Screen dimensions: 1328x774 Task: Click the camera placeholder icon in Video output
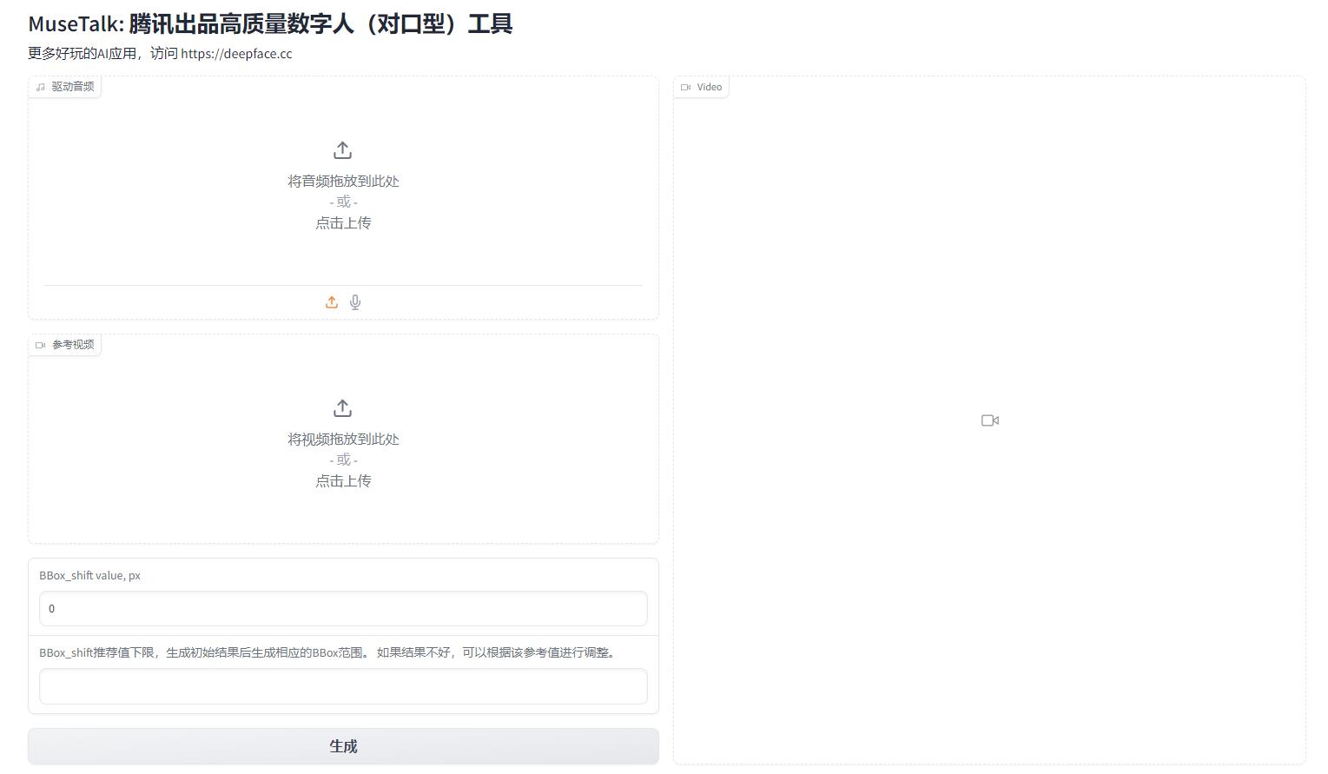coord(990,420)
